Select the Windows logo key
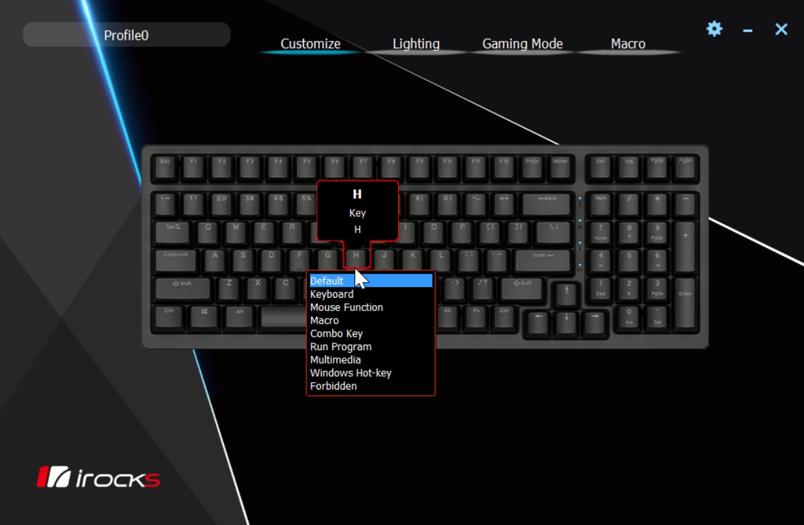This screenshot has height=525, width=804. click(x=204, y=316)
